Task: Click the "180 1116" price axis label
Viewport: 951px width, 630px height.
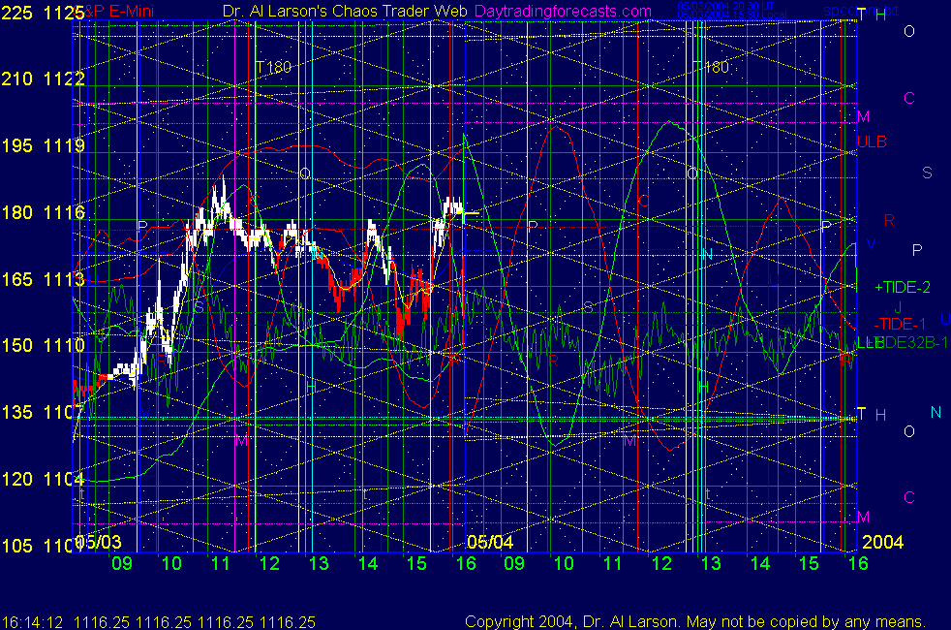Action: [43, 212]
